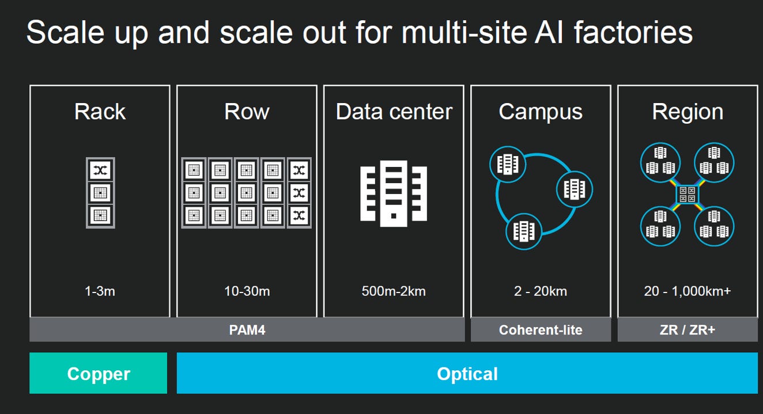Click the "Data center" heading
This screenshot has width=763, height=414.
tap(394, 112)
